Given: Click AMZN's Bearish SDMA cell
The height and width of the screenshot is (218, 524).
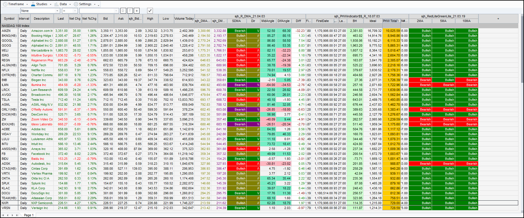Looking at the screenshot, I should point(236,31).
